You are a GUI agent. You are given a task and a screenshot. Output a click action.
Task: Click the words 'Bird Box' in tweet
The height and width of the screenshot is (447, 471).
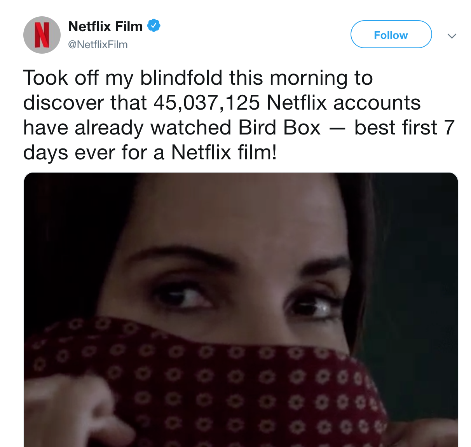[279, 127]
